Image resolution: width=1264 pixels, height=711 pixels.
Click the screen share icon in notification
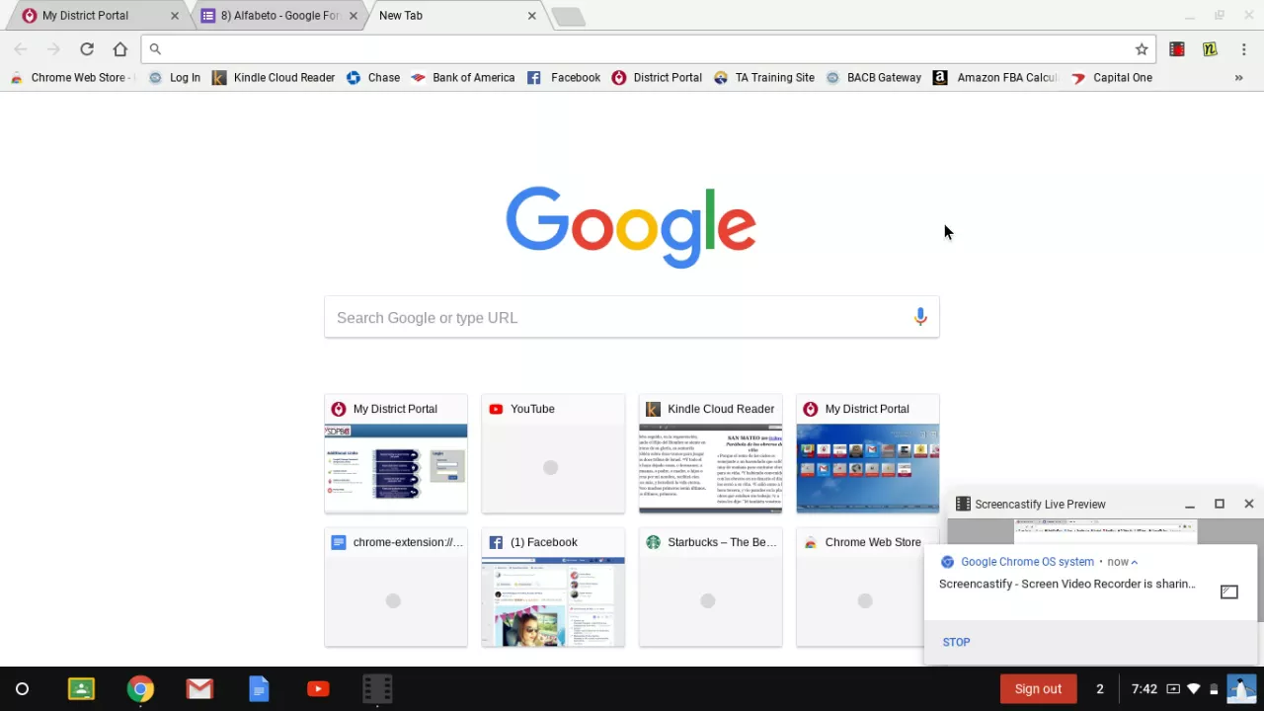(1228, 592)
